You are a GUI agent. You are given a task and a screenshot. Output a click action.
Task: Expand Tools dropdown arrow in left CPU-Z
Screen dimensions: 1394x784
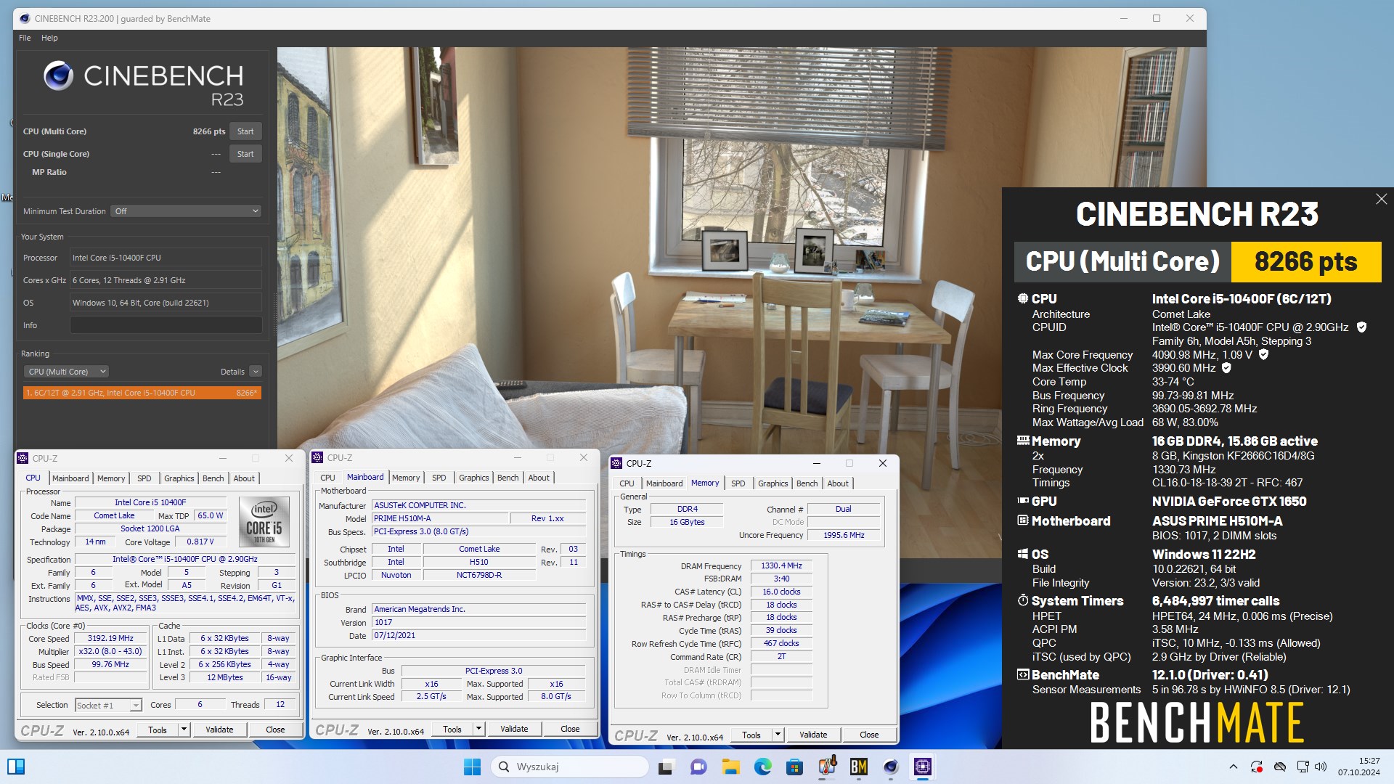(184, 730)
